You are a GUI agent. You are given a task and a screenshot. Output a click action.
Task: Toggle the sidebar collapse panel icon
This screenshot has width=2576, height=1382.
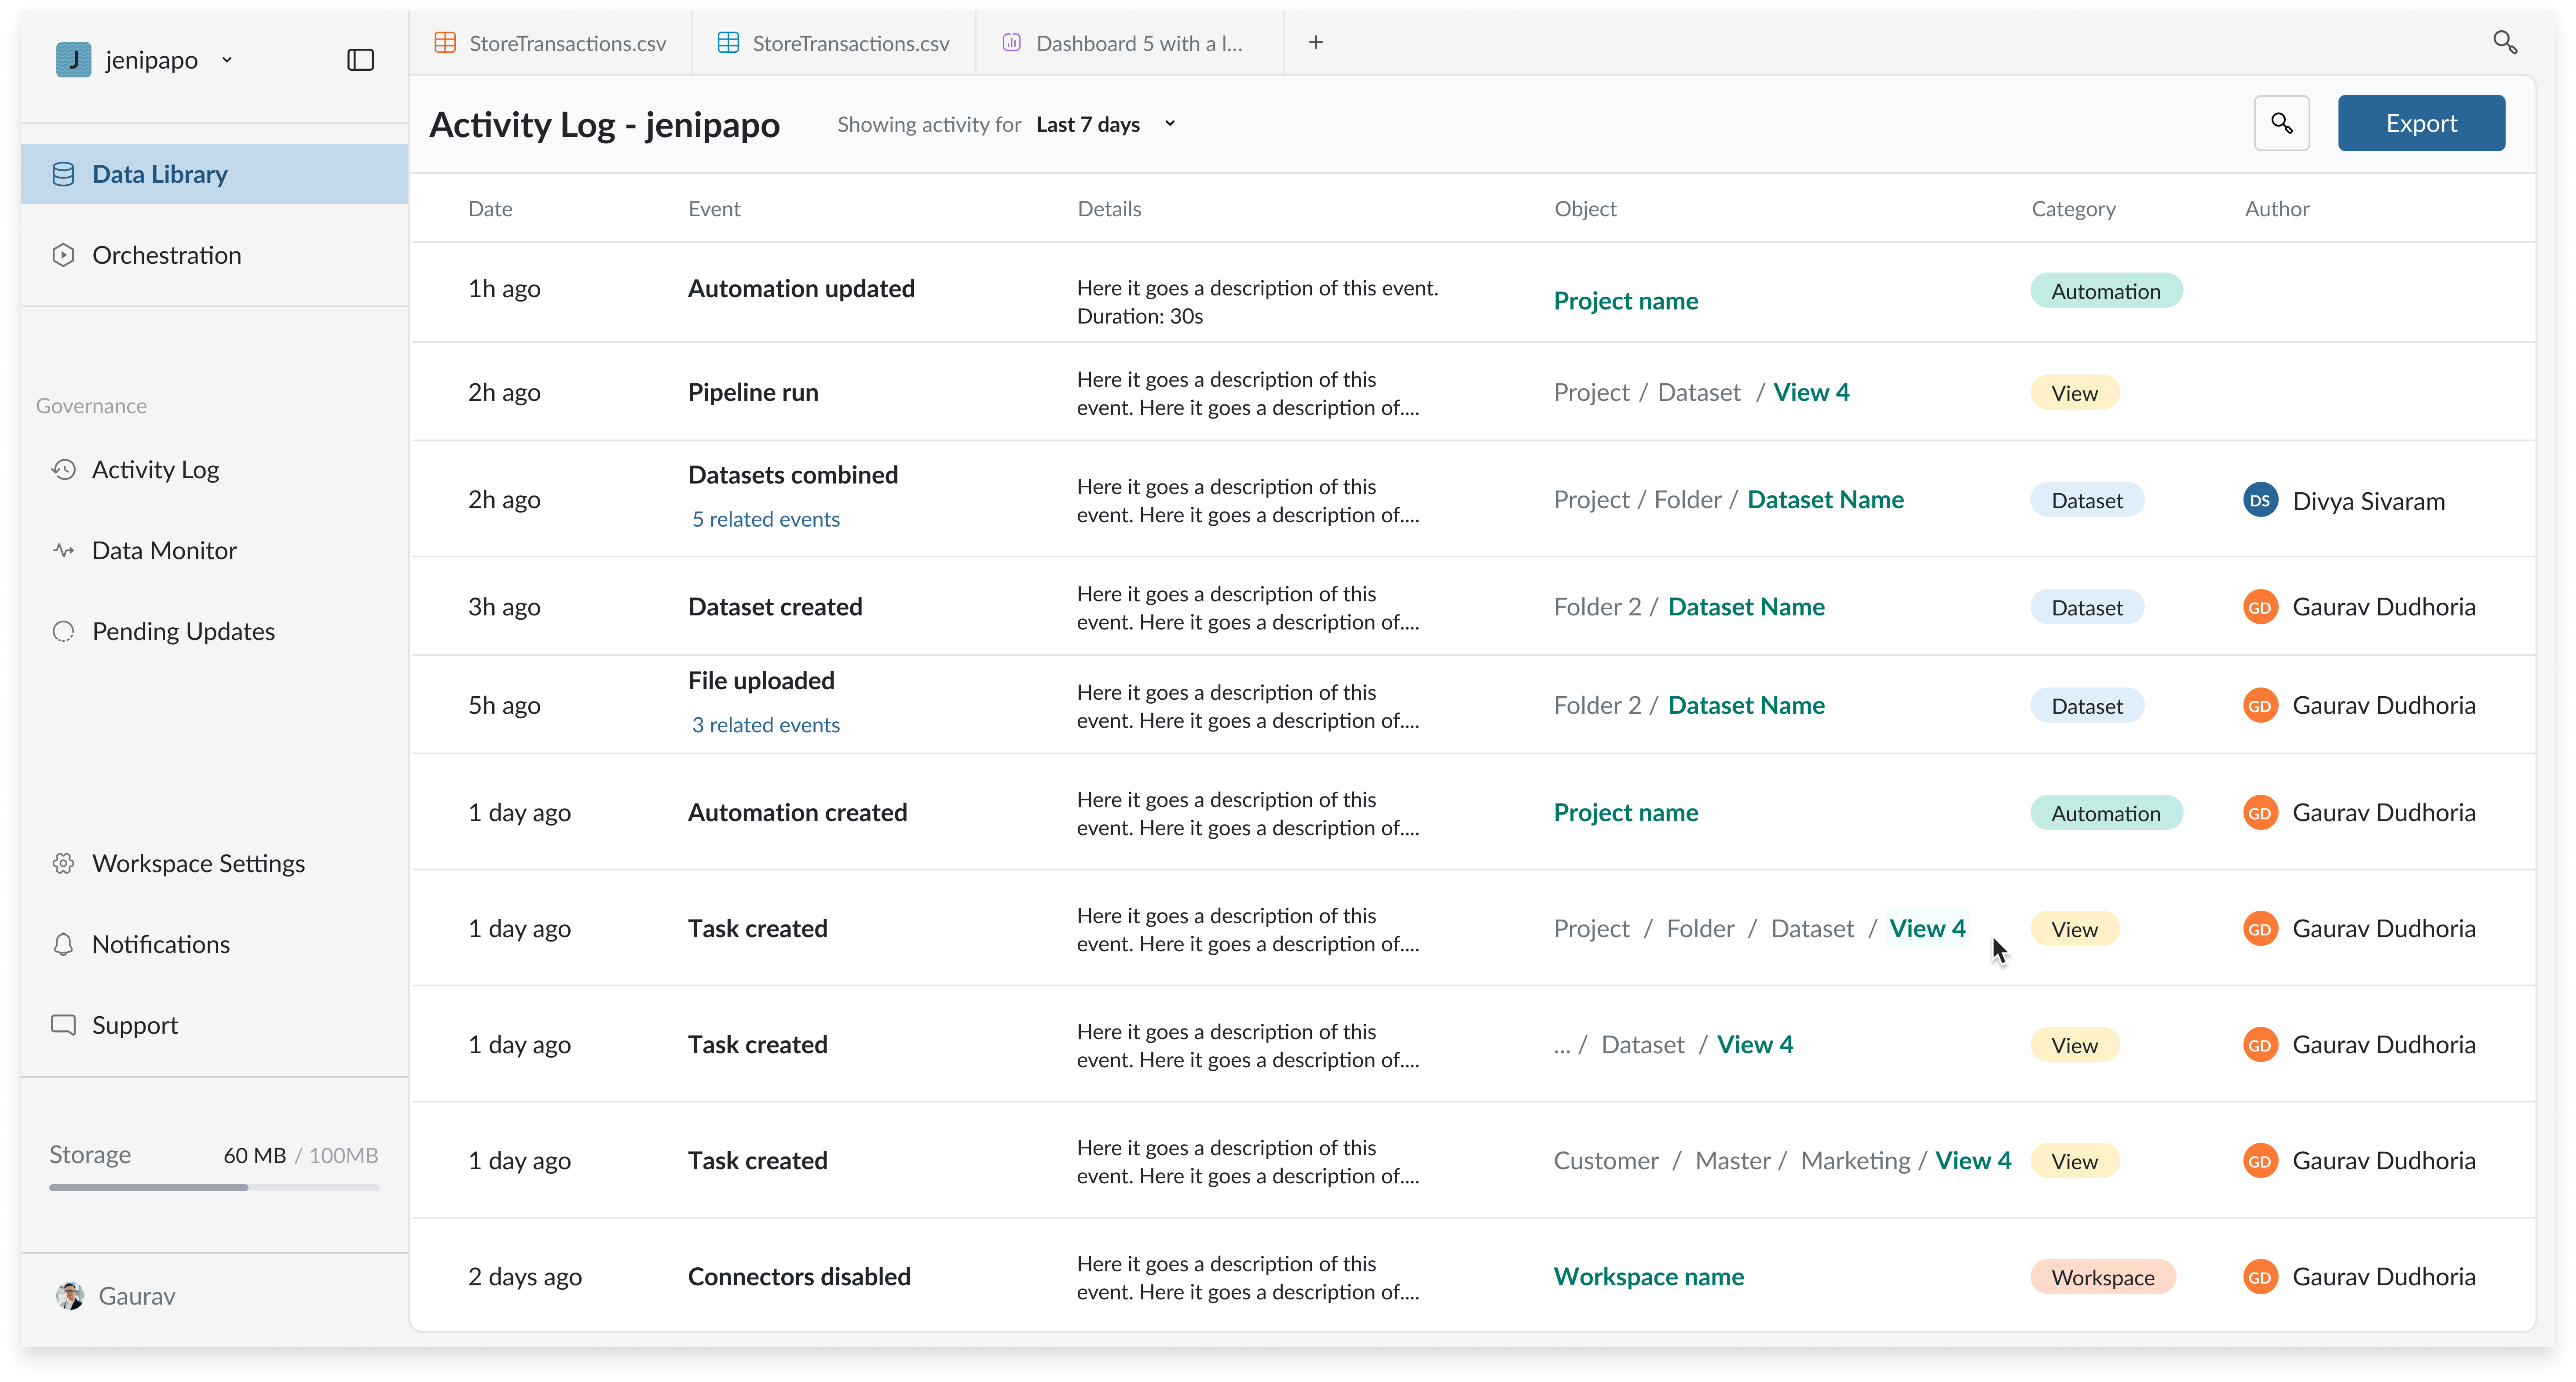coord(360,60)
